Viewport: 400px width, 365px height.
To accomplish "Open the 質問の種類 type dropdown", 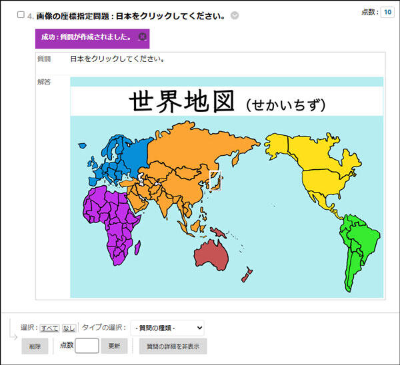I will click(x=167, y=328).
